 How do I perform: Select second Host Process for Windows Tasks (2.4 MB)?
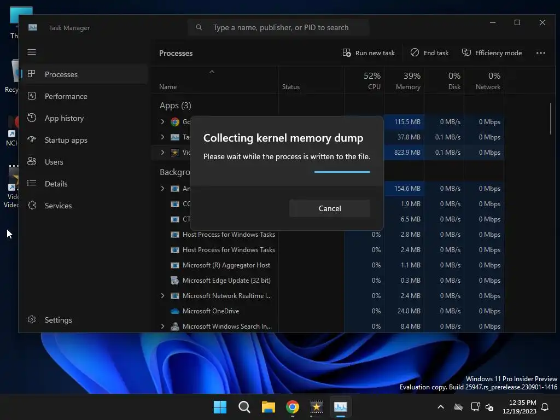pos(329,249)
